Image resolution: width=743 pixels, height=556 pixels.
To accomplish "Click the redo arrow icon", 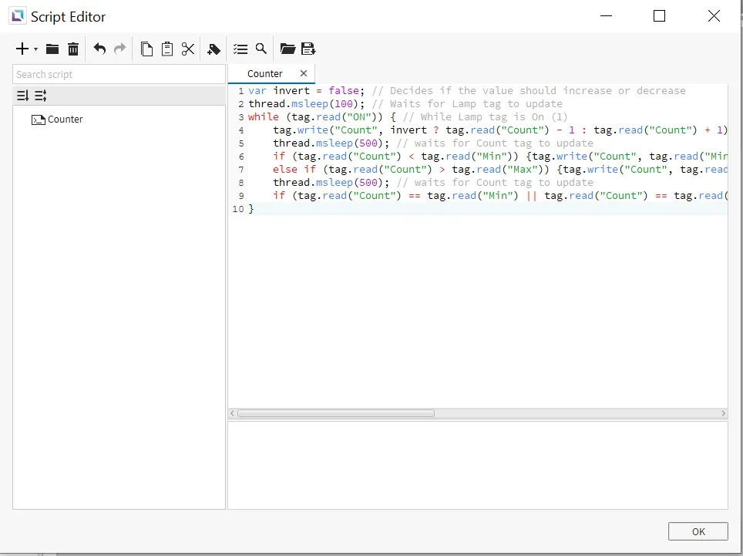I will (119, 49).
